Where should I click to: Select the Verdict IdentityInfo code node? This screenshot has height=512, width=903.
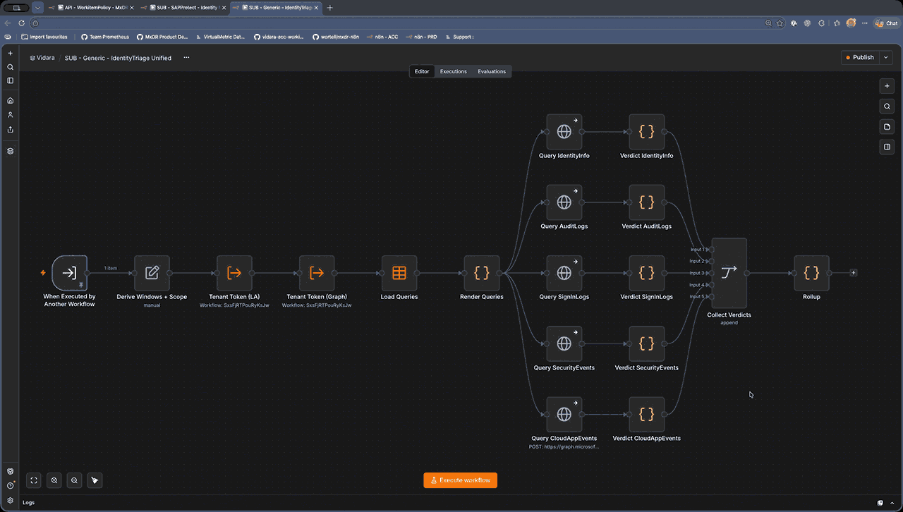click(647, 131)
